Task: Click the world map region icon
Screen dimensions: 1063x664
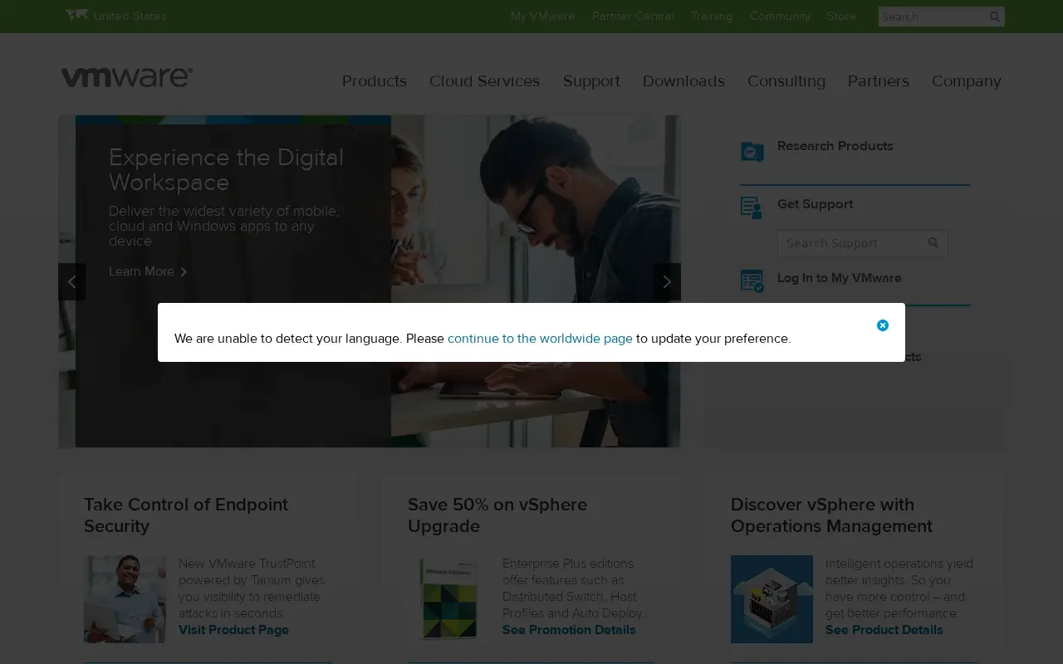Action: click(76, 15)
